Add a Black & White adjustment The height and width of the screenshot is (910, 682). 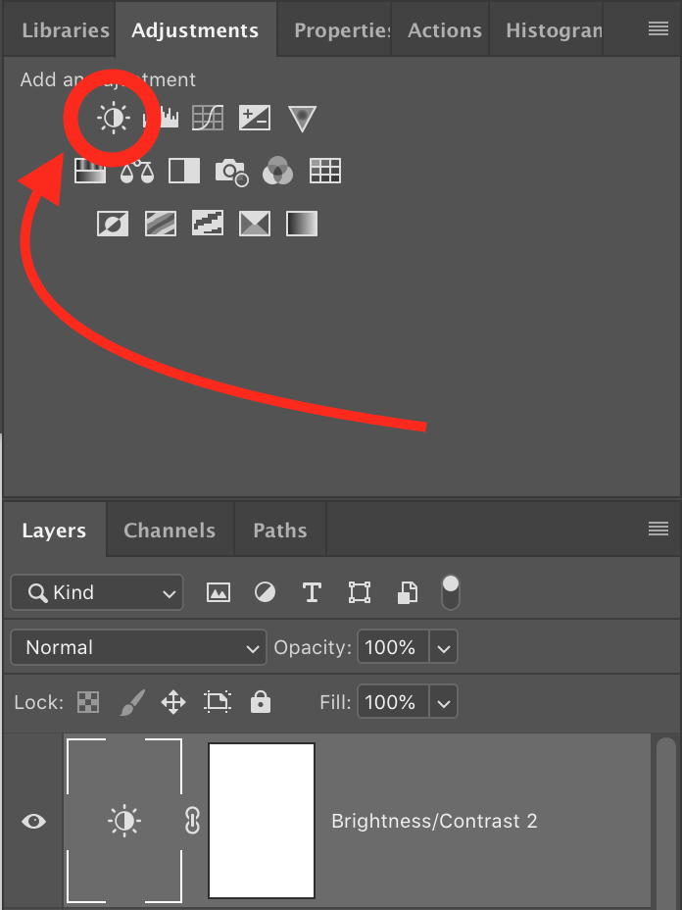tap(184, 172)
